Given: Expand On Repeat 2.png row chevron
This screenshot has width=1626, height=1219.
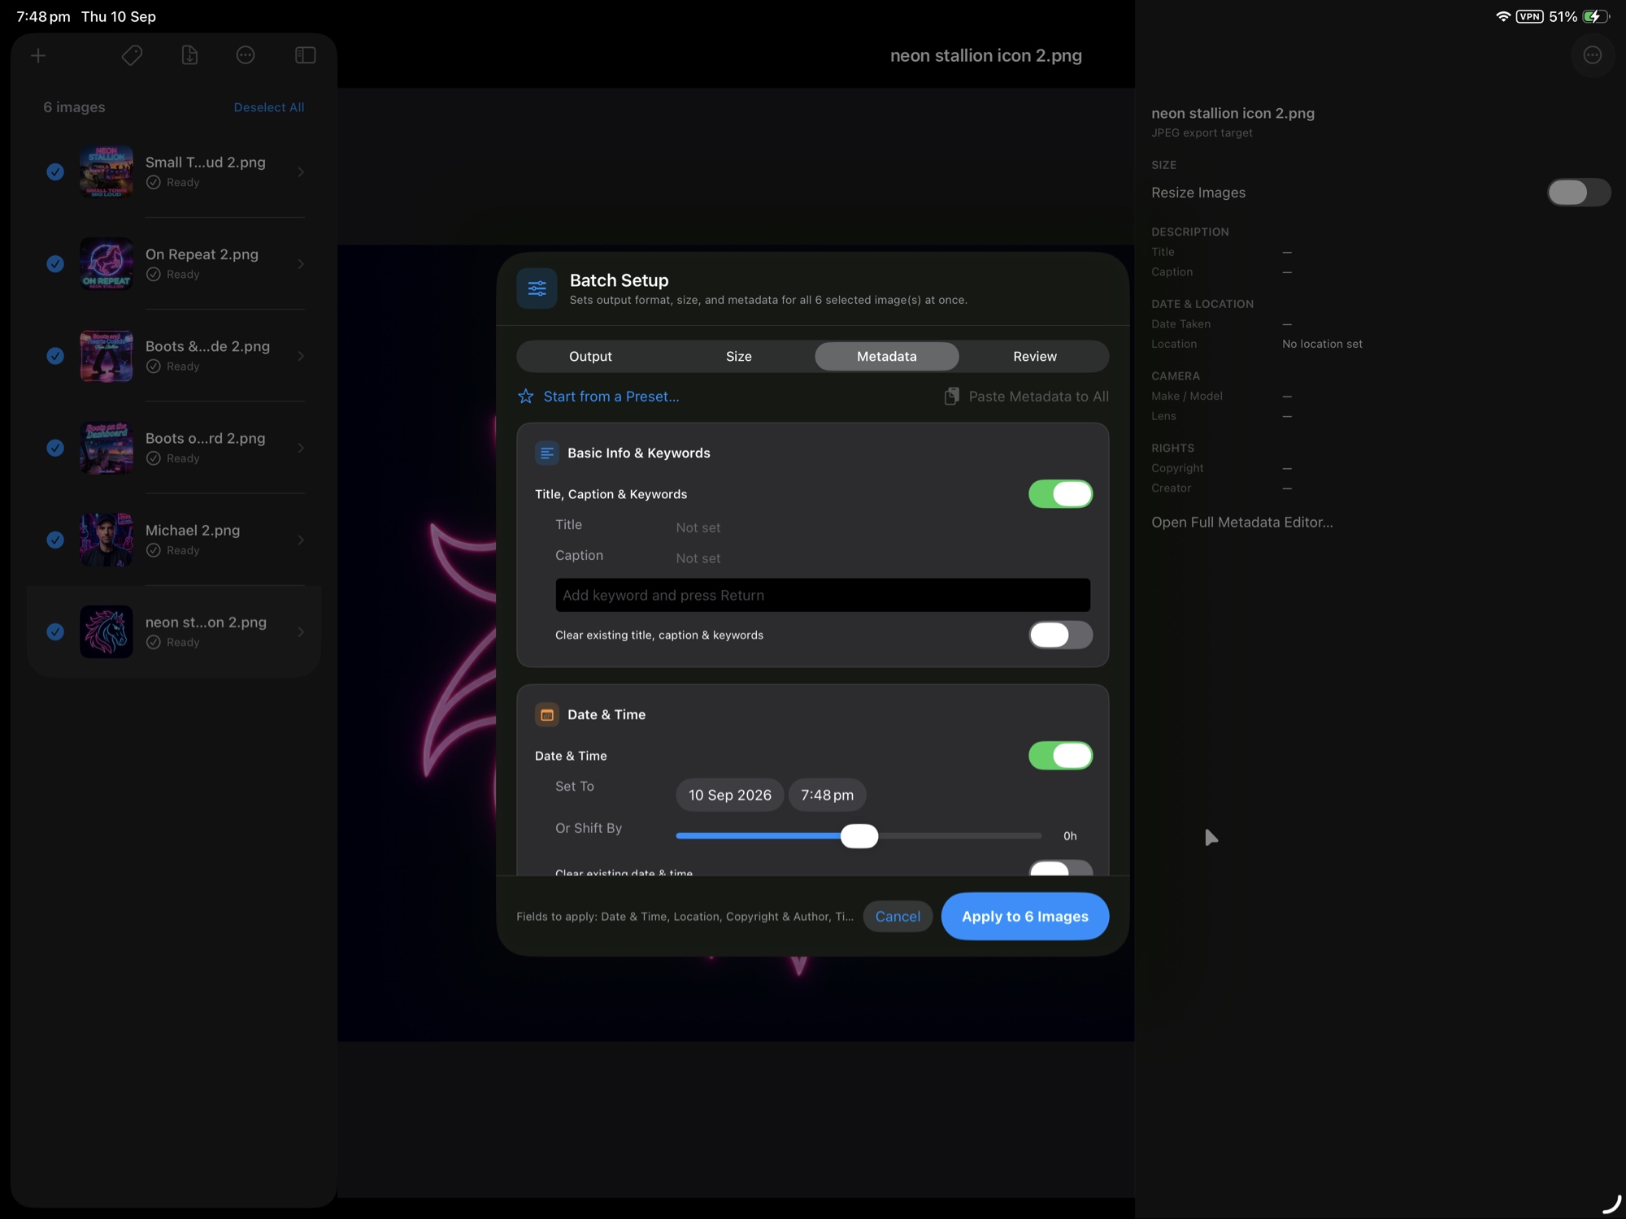Looking at the screenshot, I should point(301,264).
